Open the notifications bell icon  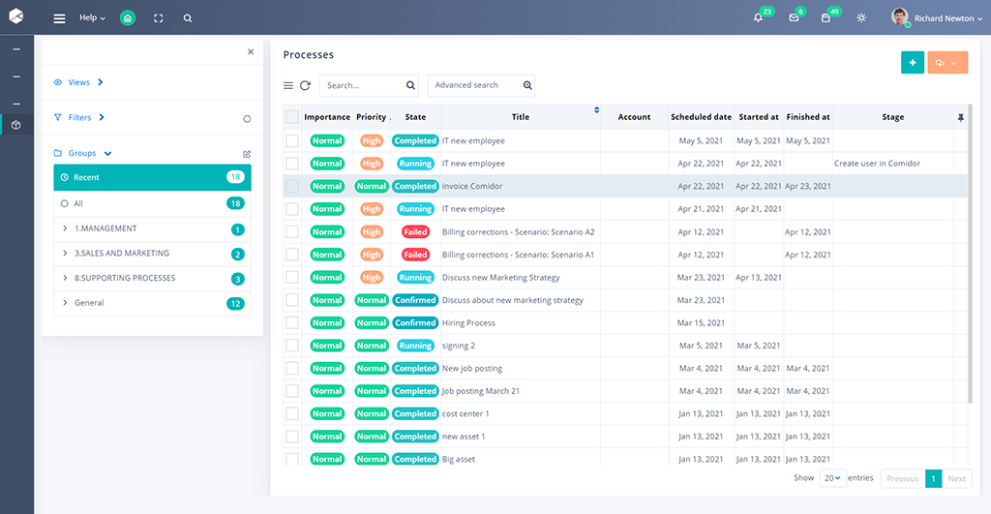[758, 17]
